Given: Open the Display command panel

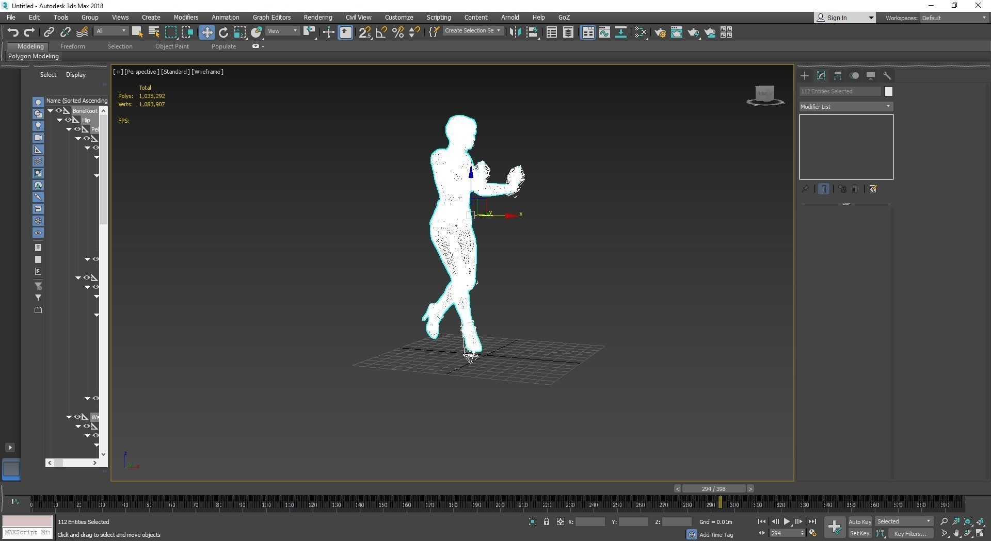Looking at the screenshot, I should [871, 76].
